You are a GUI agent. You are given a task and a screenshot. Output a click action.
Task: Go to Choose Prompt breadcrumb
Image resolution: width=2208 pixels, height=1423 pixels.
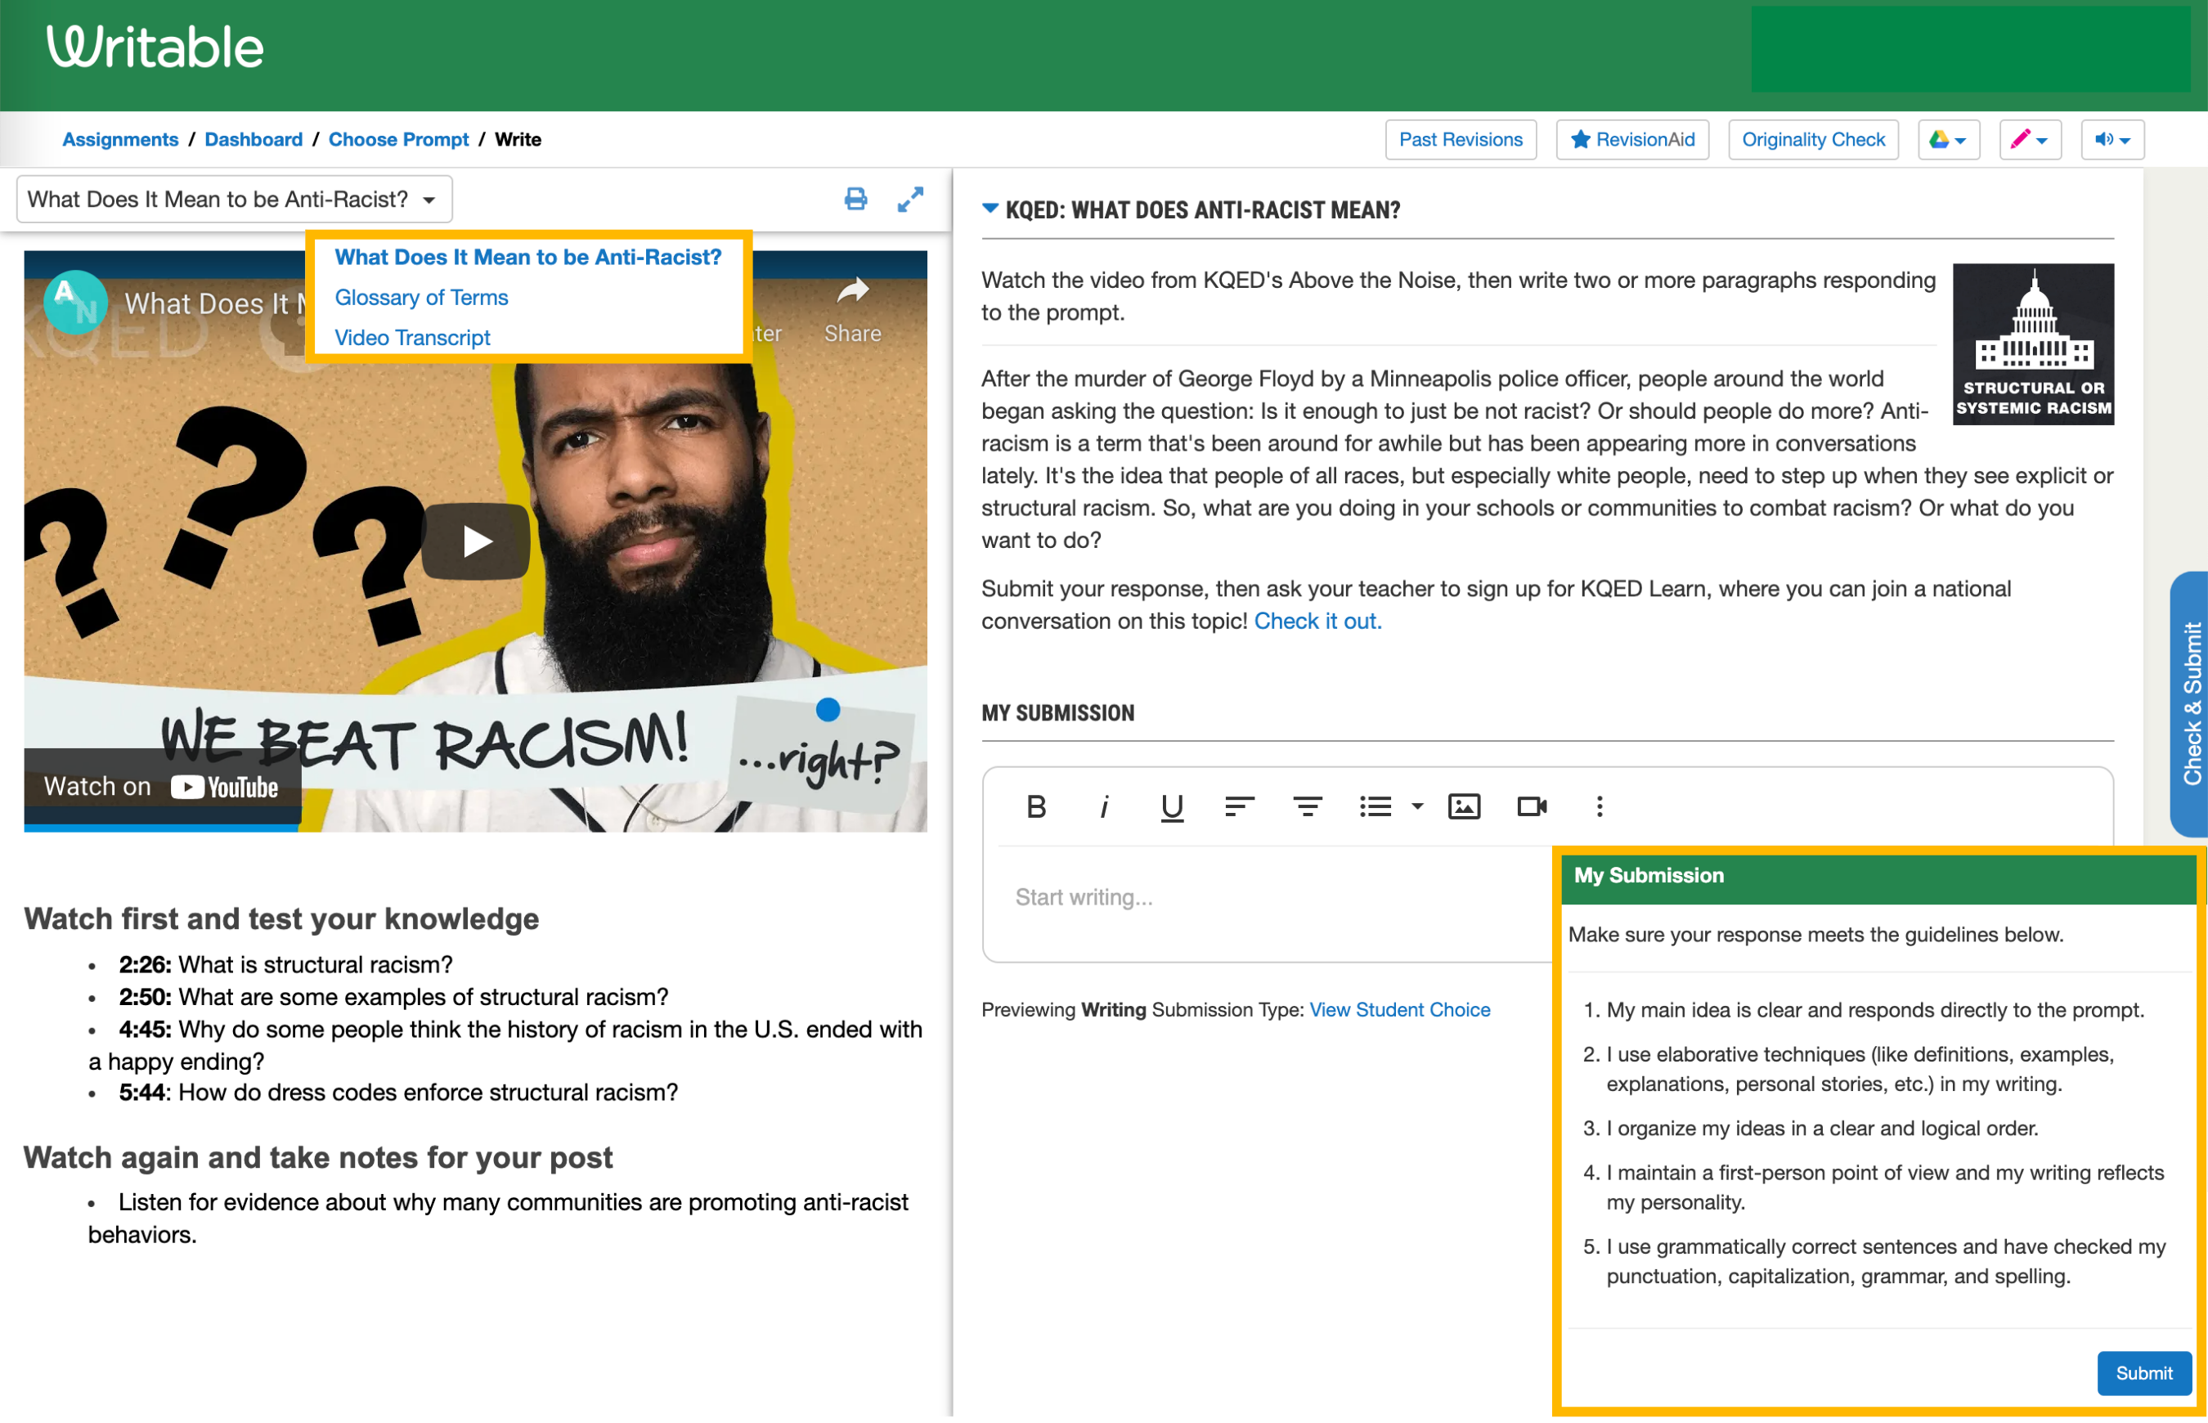point(398,140)
